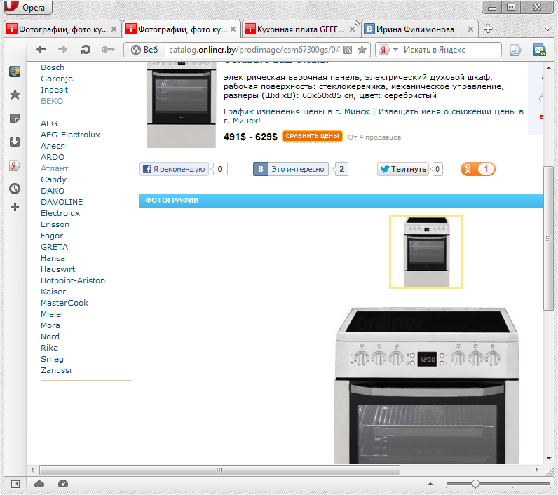Open the search engine dropdown arrow
Image resolution: width=558 pixels, height=495 pixels.
(396, 50)
